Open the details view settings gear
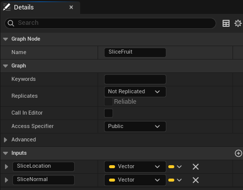 (x=238, y=23)
